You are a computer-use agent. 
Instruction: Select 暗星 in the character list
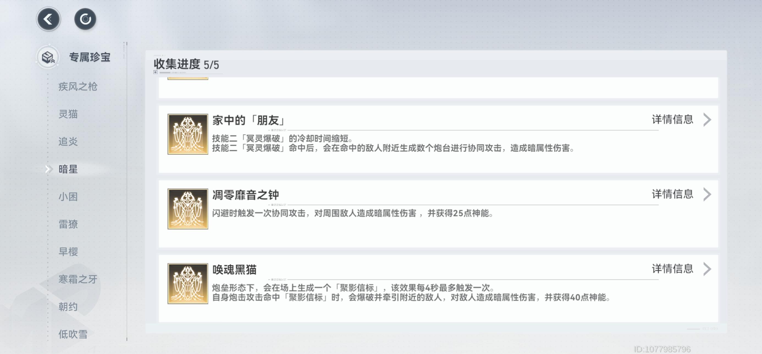pyautogui.click(x=68, y=169)
